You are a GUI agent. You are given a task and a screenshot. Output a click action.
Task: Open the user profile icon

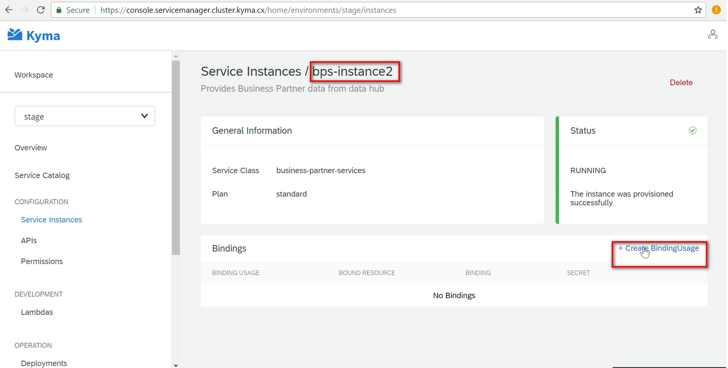click(713, 34)
